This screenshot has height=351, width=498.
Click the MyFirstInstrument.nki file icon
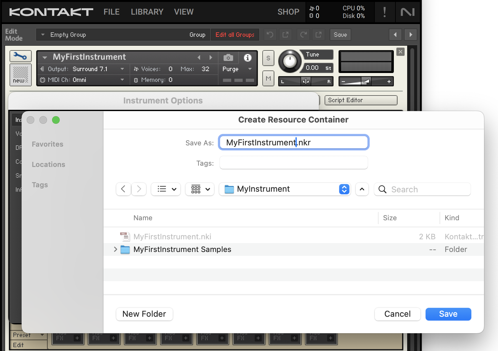[x=125, y=237]
